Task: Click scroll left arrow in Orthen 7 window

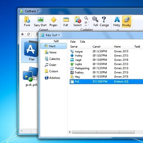Action: (x=22, y=131)
